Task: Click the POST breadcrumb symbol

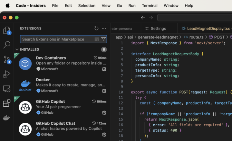Action: 217,37
